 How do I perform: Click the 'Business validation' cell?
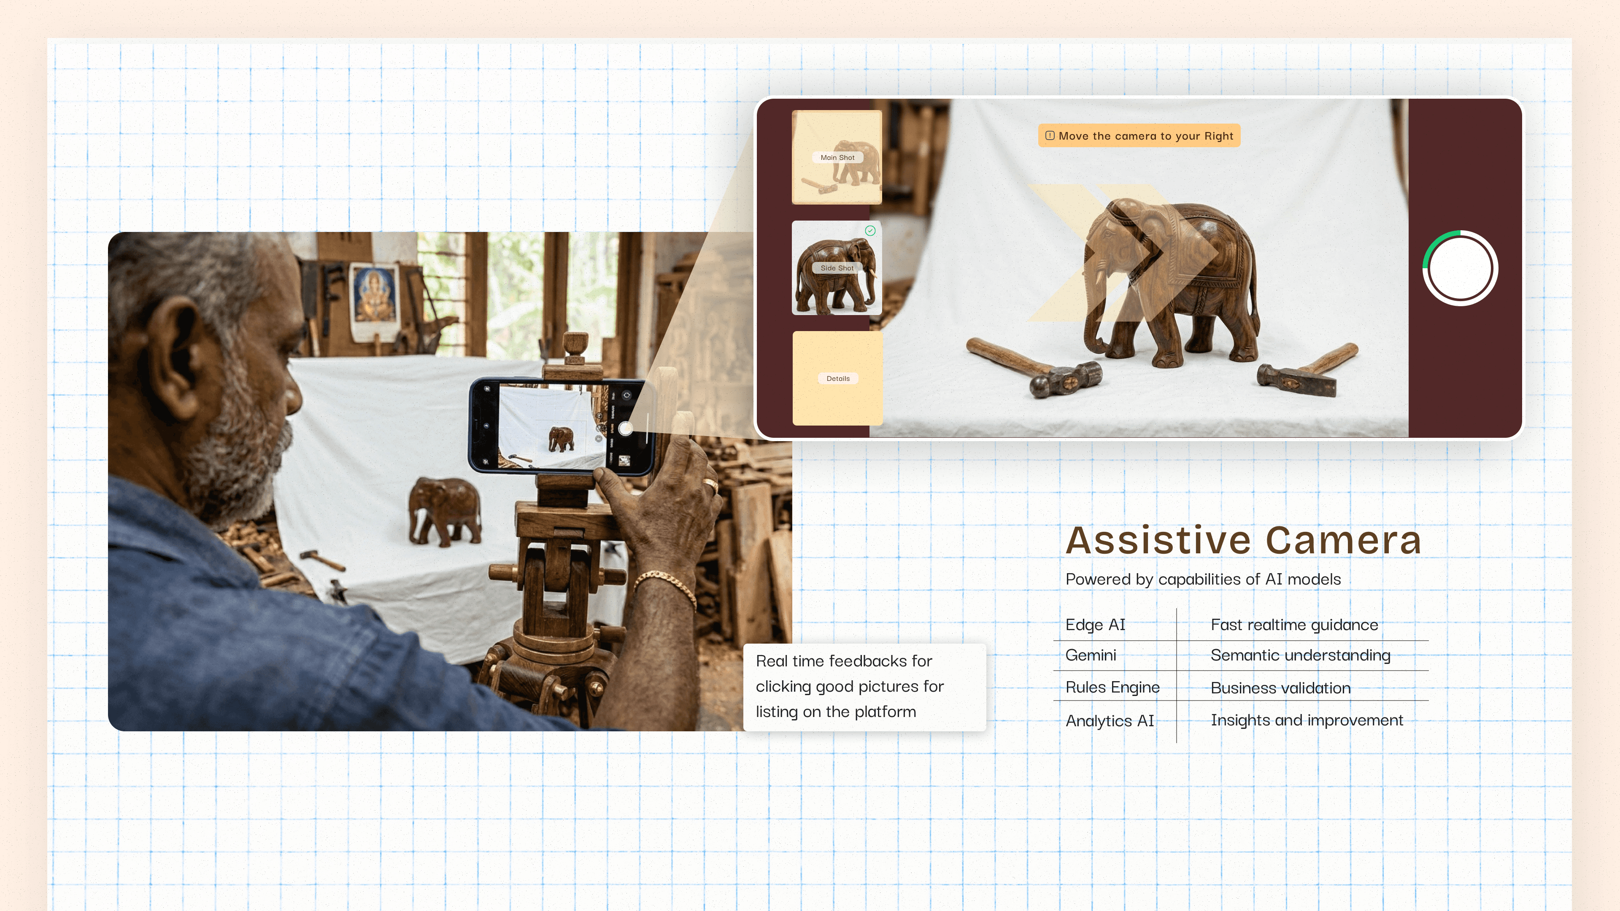point(1280,688)
